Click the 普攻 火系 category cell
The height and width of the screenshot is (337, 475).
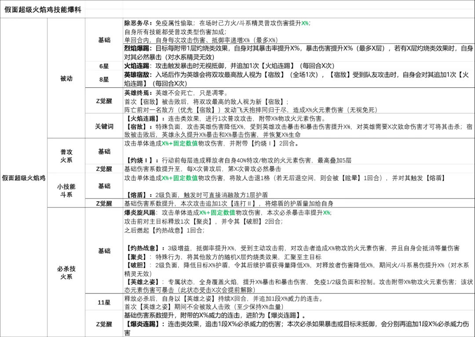[66, 156]
